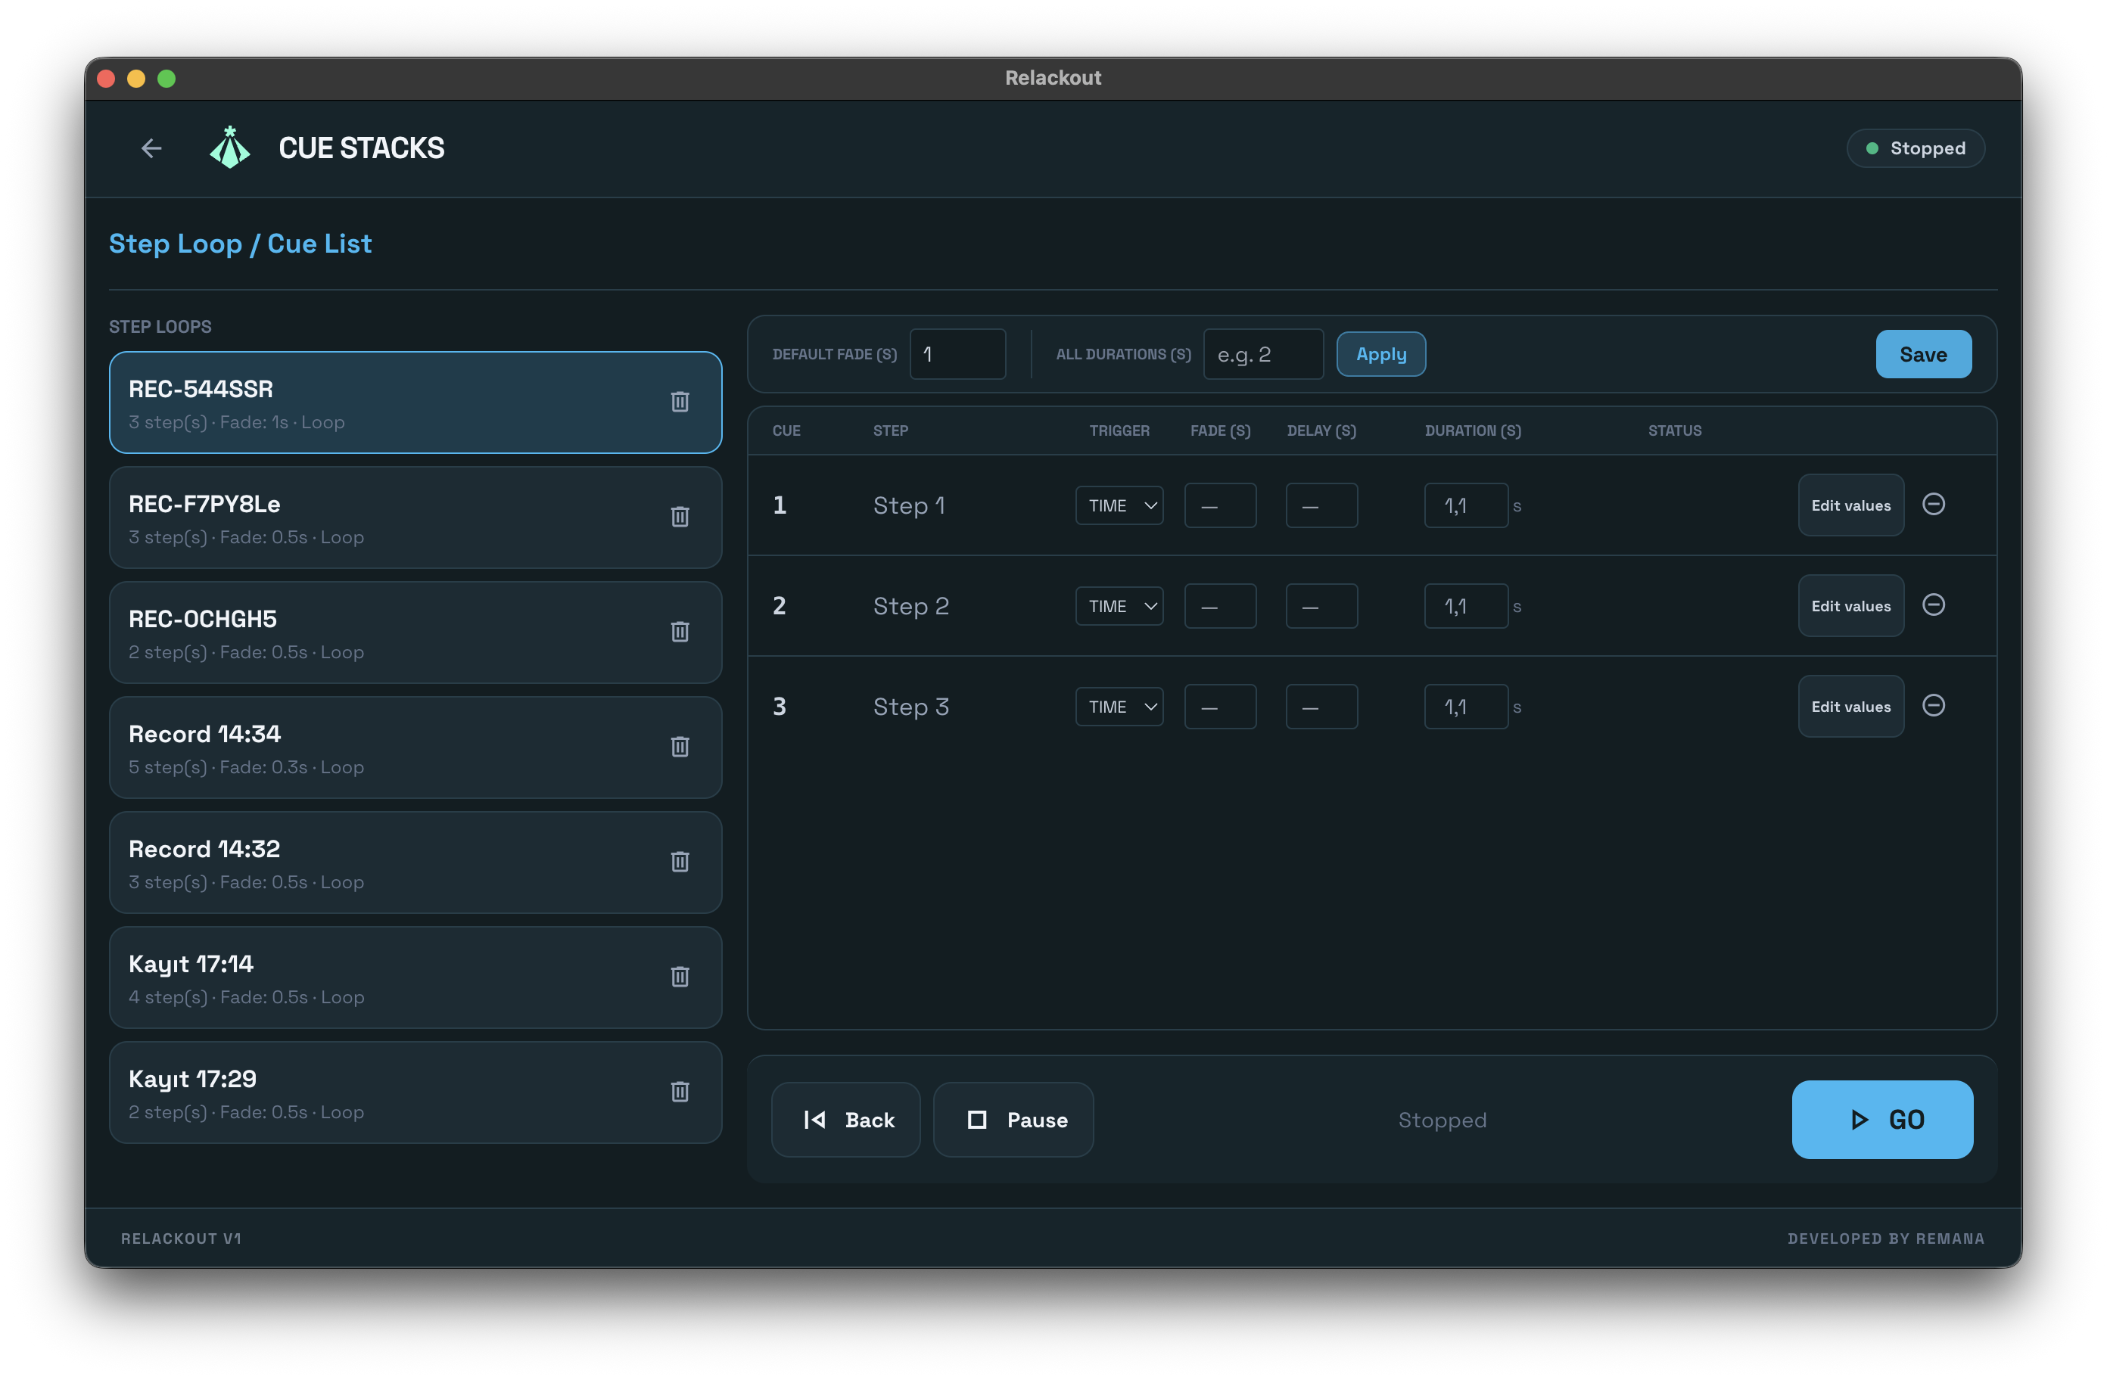This screenshot has width=2107, height=1380.
Task: Open the Record 14:34 step loop
Action: tap(415, 748)
